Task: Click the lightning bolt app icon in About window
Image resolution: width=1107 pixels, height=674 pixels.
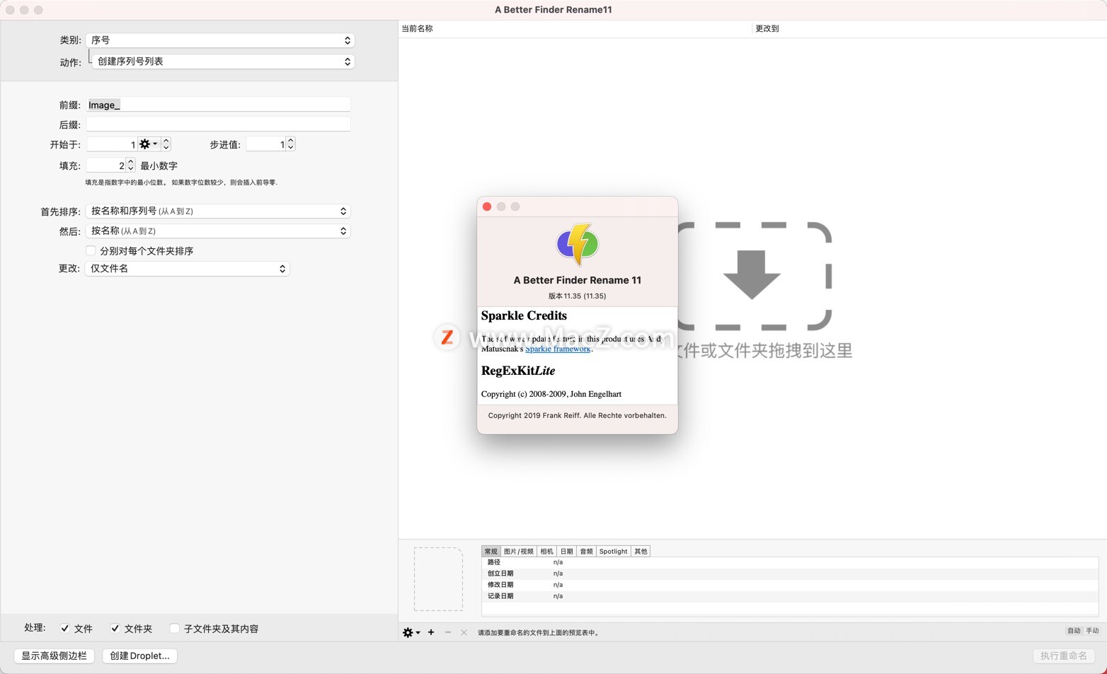Action: (x=578, y=244)
